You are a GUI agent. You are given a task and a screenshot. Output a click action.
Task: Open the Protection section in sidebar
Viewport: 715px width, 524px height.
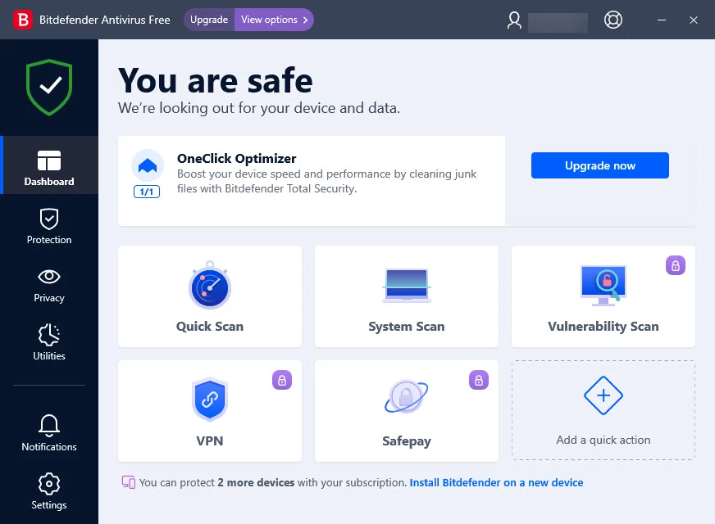coord(49,226)
